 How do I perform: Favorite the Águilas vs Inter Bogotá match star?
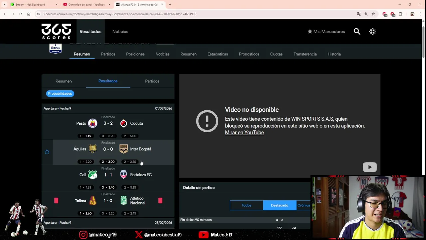coord(47,152)
